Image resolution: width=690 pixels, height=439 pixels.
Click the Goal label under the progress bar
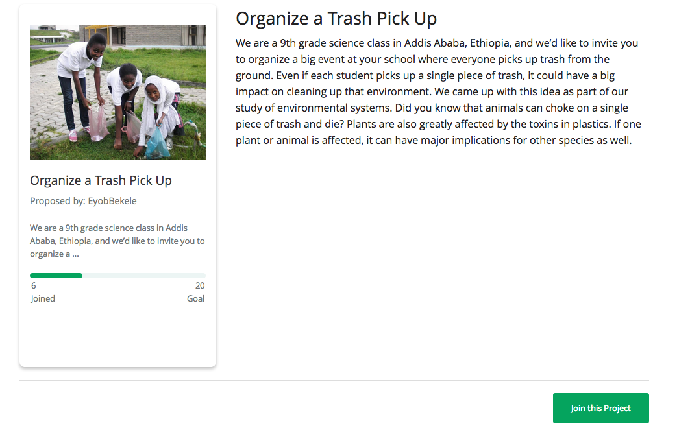(195, 299)
